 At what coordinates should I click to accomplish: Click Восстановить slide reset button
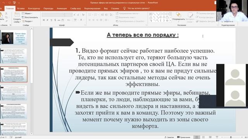tap(30, 17)
